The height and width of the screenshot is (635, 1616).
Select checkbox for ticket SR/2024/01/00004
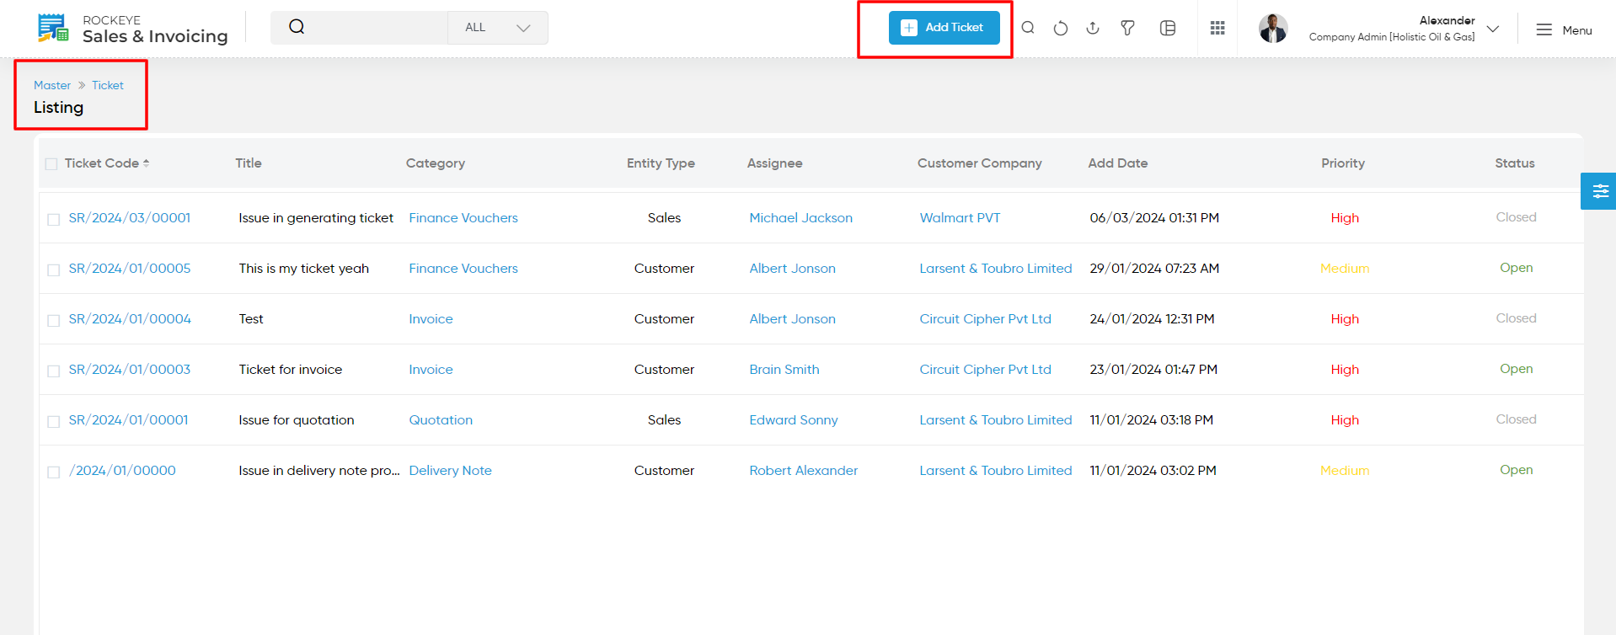(x=54, y=320)
